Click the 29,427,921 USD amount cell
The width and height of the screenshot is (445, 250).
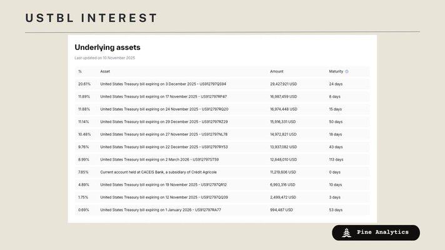point(284,84)
